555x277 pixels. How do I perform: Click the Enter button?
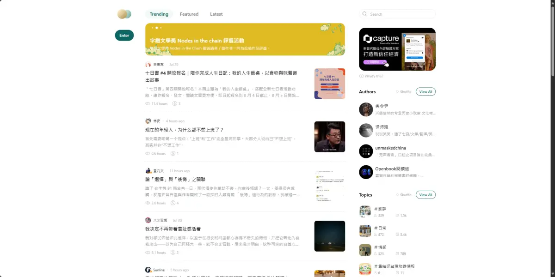click(x=124, y=36)
